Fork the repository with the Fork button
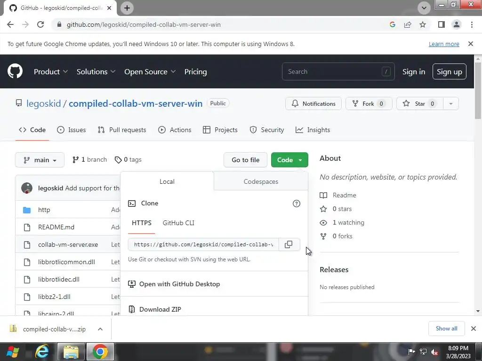 click(x=369, y=104)
